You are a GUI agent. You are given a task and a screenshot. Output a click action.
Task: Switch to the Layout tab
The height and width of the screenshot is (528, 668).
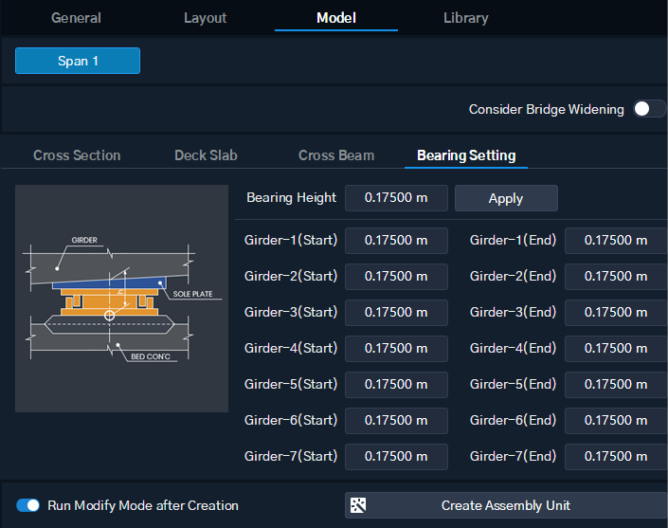[x=206, y=18]
